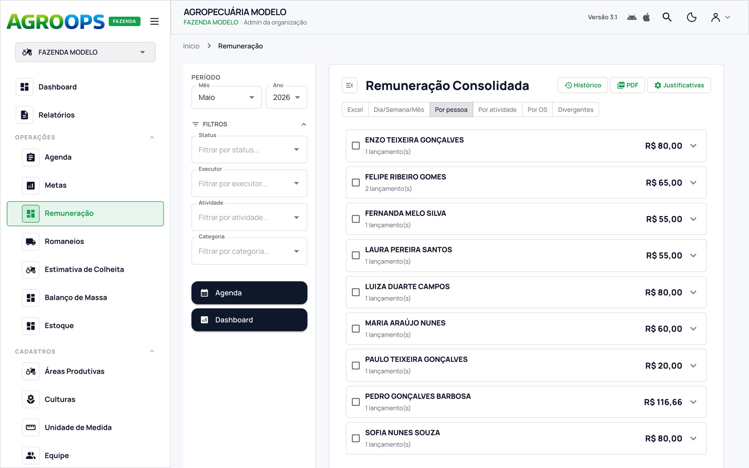Click the Balanço de Massa icon
Screen dimensions: 749x468
[x=31, y=298]
